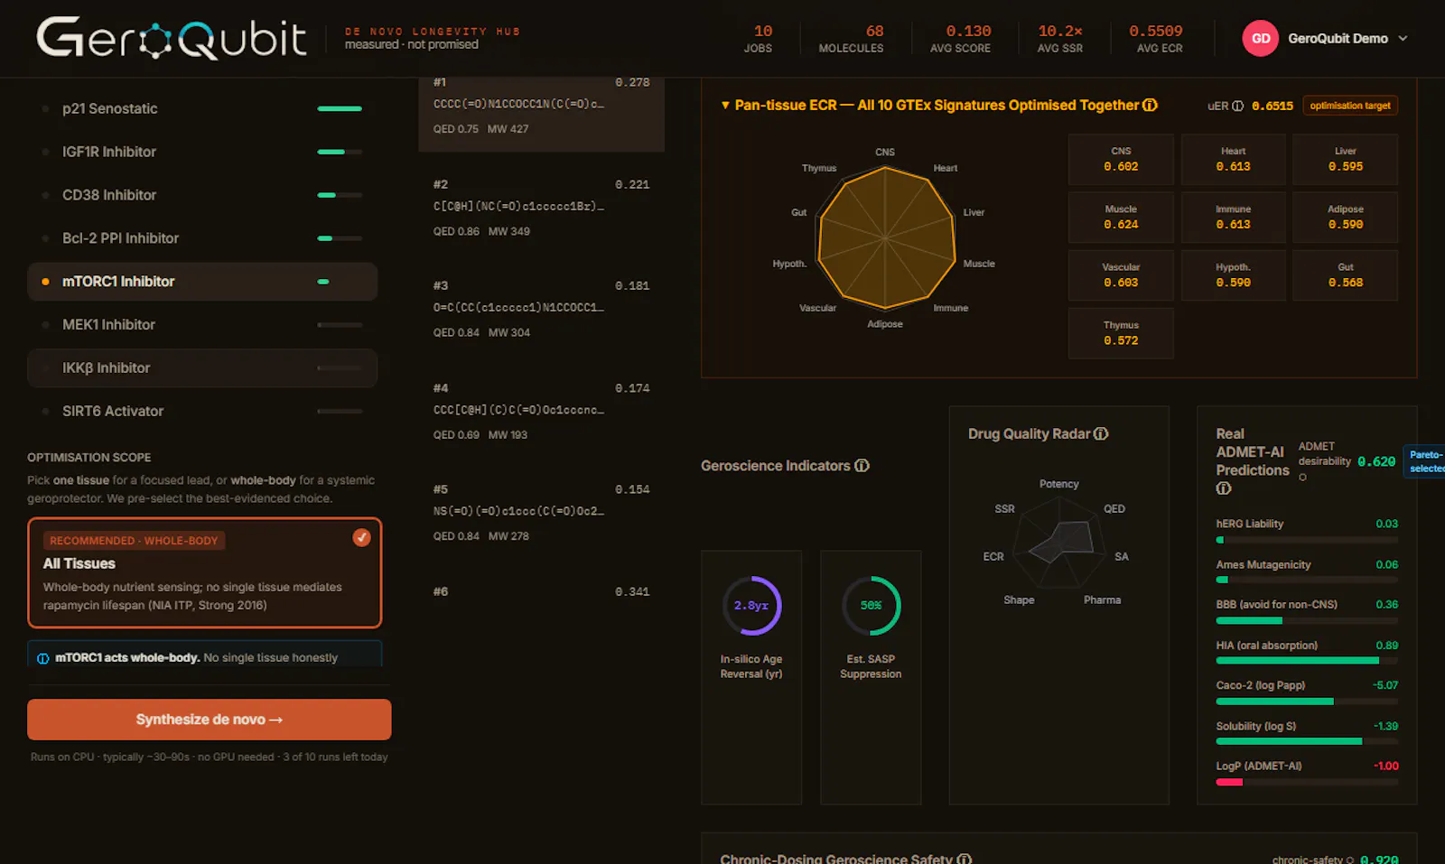Screen dimensions: 1445x864
Task: Click the GeroQubit logo
Action: tap(172, 39)
